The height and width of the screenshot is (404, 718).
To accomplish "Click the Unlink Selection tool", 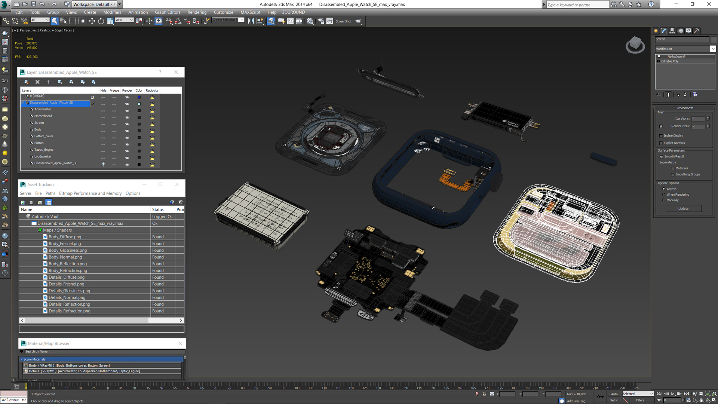I will coord(15,21).
